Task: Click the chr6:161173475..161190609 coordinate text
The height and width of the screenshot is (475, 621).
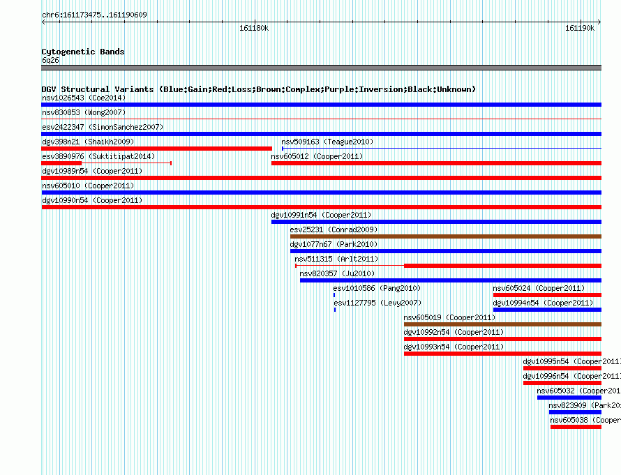Action: click(x=94, y=15)
